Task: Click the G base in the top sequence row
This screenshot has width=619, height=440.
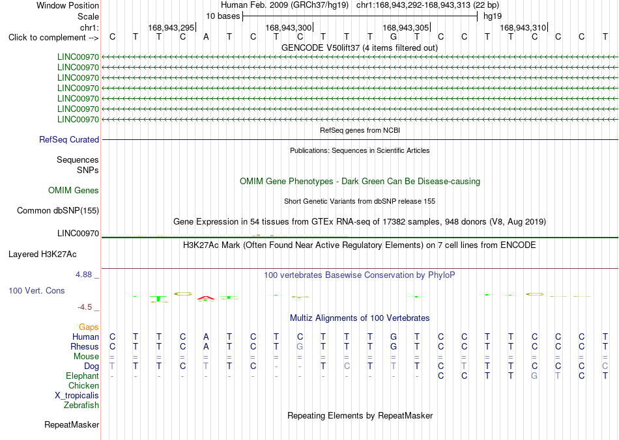Action: 393,37
